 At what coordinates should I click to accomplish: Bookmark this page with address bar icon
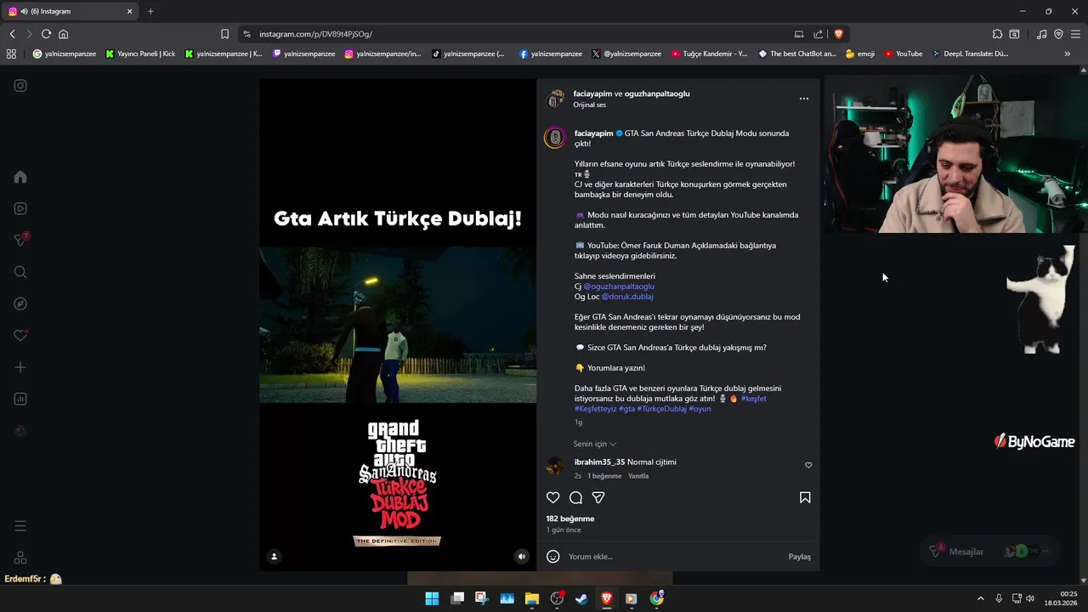224,34
